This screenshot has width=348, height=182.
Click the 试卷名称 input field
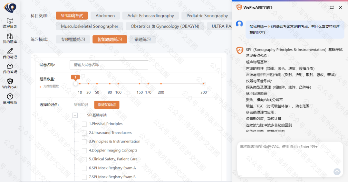tap(109, 65)
